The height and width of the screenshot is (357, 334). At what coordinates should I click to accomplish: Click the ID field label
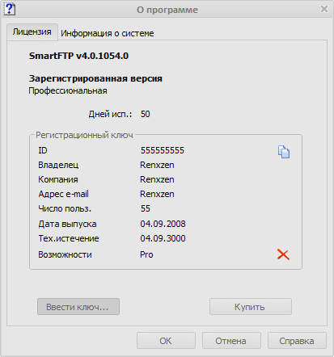click(43, 150)
